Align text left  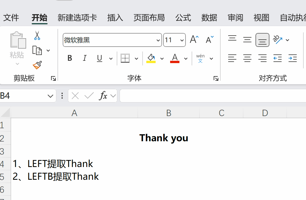coord(232,58)
